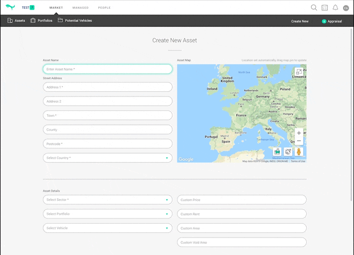Click the Street Address label
The width and height of the screenshot is (354, 255).
tap(52, 78)
